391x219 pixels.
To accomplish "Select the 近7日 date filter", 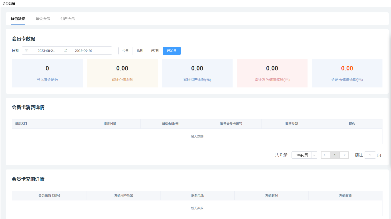I will click(155, 51).
